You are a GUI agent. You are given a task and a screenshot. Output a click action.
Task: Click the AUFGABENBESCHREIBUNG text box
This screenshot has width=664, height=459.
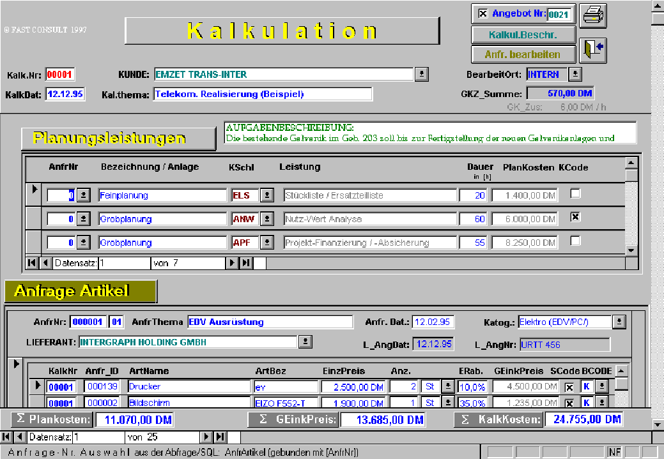tap(430, 133)
